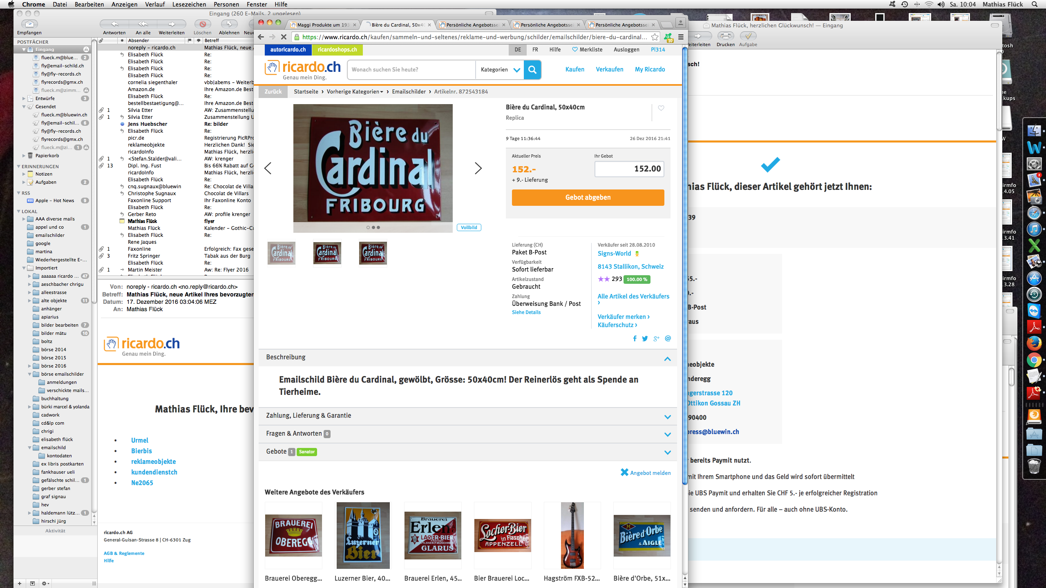
Task: Click Drucken print icon in mail window
Action: [x=726, y=36]
